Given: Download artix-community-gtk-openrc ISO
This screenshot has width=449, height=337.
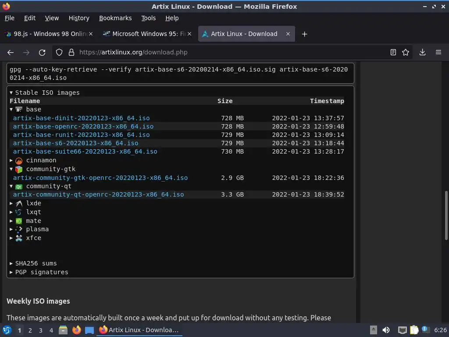Looking at the screenshot, I should pos(100,178).
